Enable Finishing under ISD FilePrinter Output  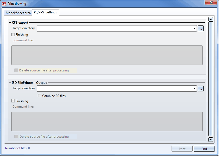(13, 101)
